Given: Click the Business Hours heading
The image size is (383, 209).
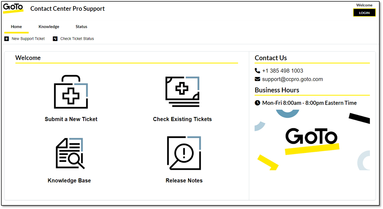Looking at the screenshot, I should click(x=277, y=90).
